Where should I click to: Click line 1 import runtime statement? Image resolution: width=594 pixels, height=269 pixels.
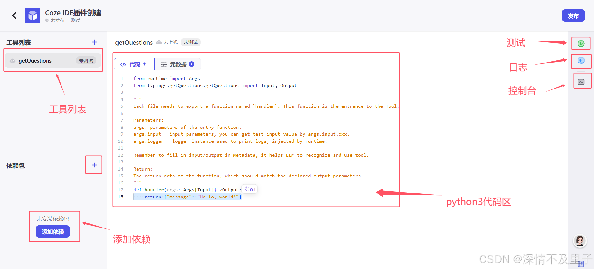coord(167,78)
